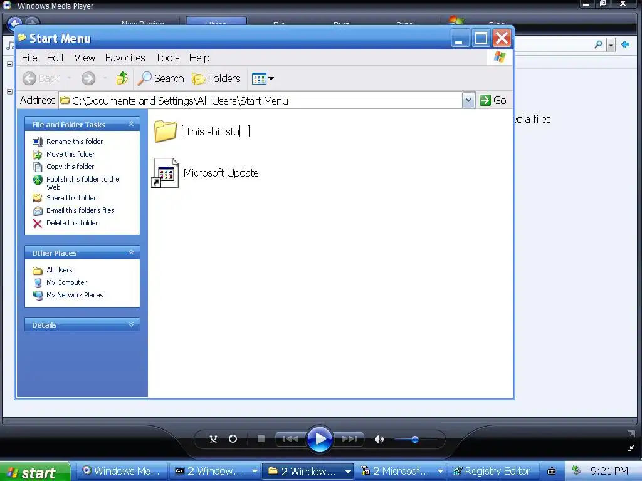642x481 pixels.
Task: Collapse the Other Places panel
Action: pos(131,252)
